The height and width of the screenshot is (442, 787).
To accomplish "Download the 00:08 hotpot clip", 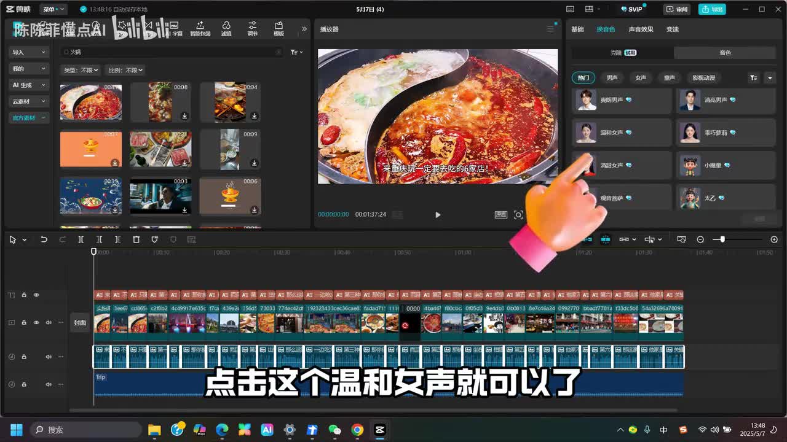I will click(184, 116).
